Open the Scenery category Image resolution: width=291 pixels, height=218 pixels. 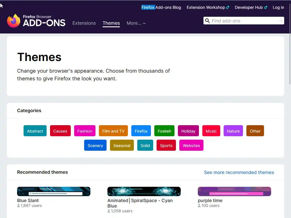(x=95, y=145)
